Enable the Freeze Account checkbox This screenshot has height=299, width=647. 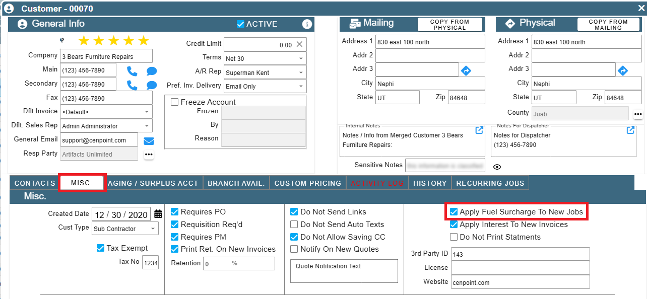[x=175, y=102]
